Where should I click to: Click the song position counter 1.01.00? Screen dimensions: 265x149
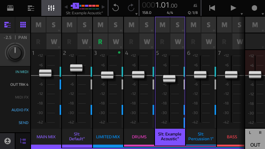160,5
